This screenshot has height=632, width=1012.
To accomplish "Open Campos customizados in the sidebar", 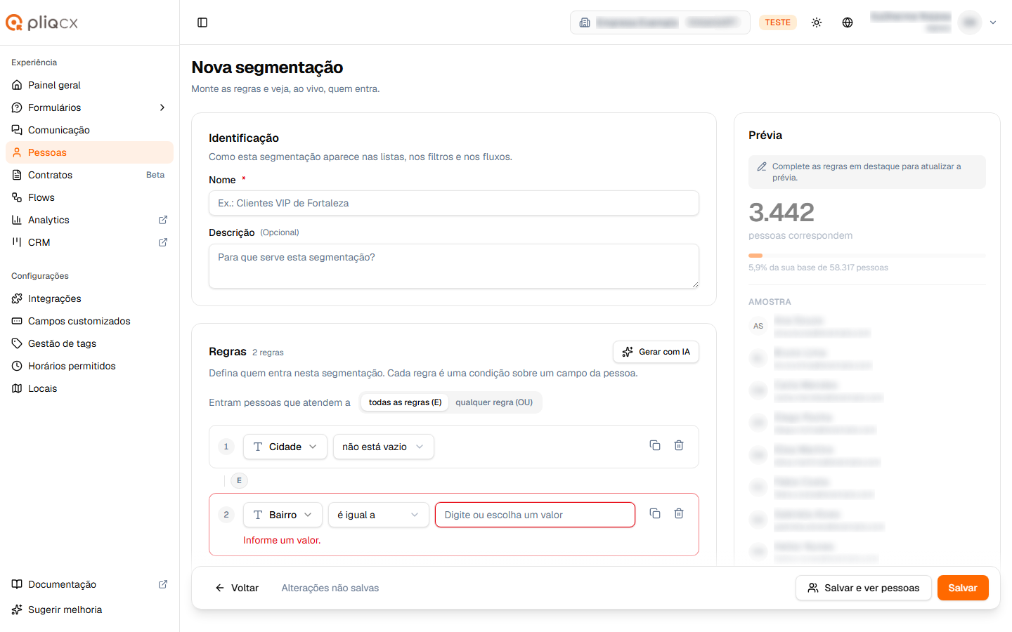I will (89, 321).
